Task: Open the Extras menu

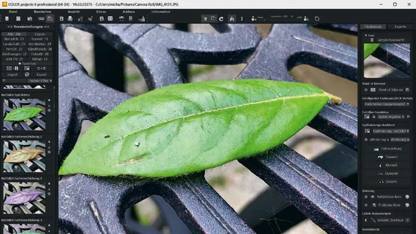Action: (101, 12)
